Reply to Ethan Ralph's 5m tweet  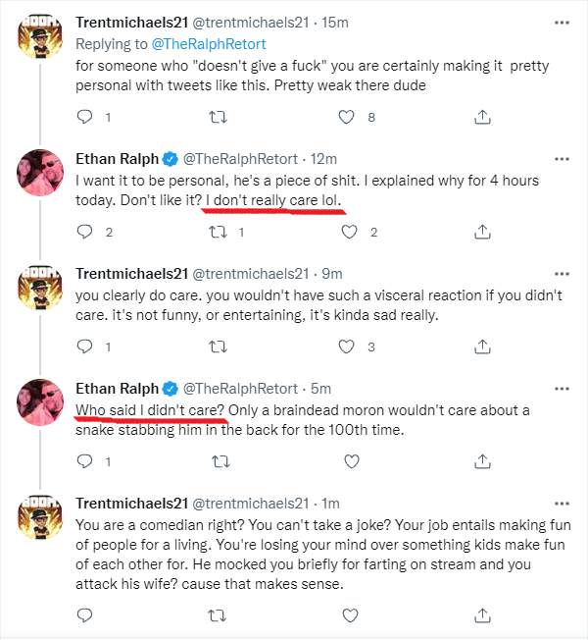coord(84,461)
